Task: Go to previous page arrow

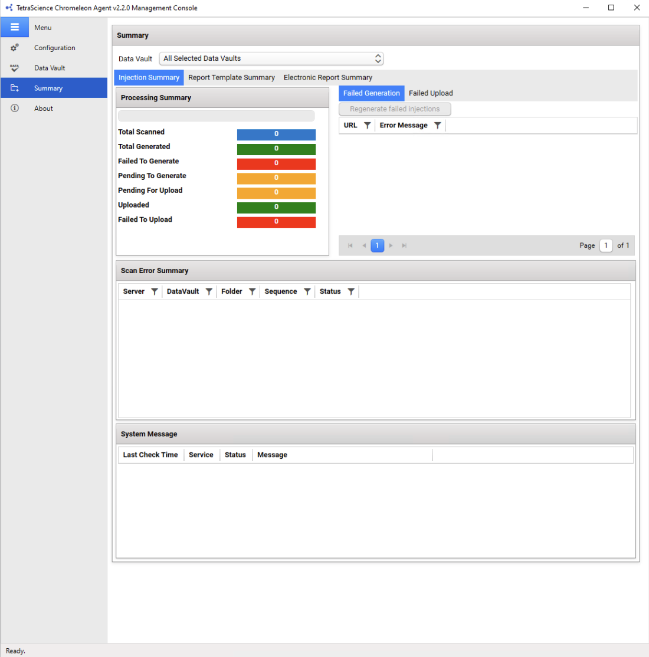Action: pos(364,245)
